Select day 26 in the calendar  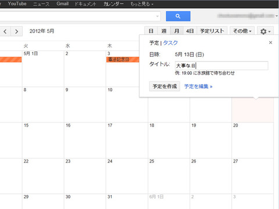(210, 176)
